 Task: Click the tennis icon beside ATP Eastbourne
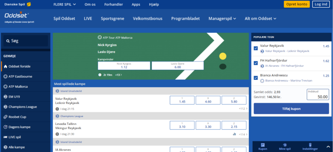coord(5,76)
